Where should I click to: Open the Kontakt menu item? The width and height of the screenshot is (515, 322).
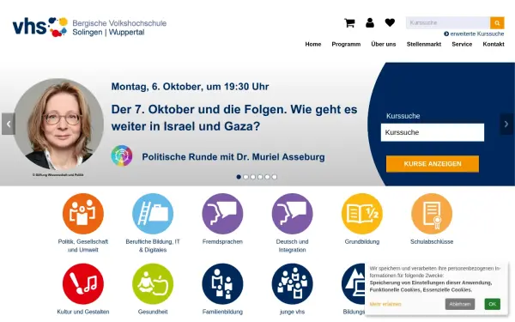coord(494,44)
